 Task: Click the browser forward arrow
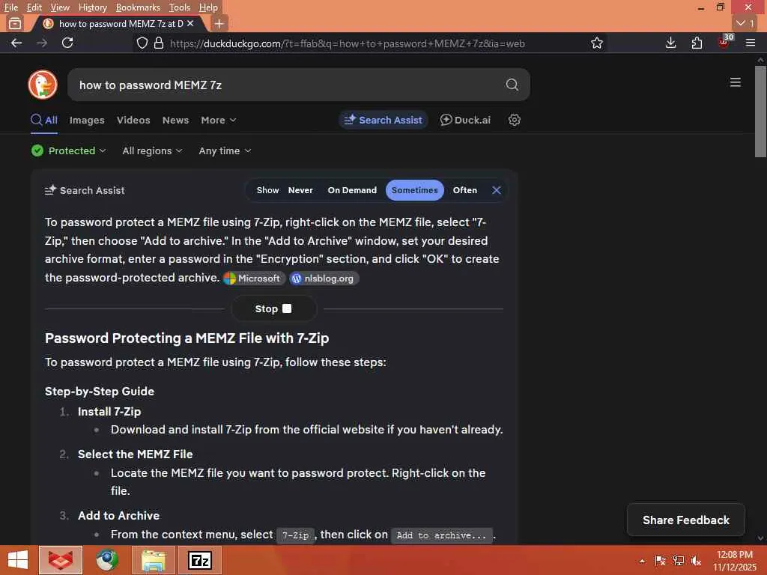click(42, 43)
